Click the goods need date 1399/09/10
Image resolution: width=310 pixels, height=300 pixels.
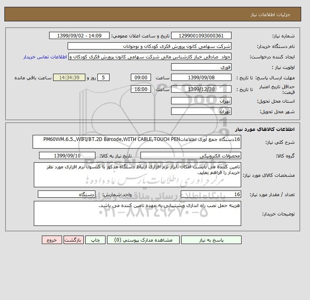point(67,155)
